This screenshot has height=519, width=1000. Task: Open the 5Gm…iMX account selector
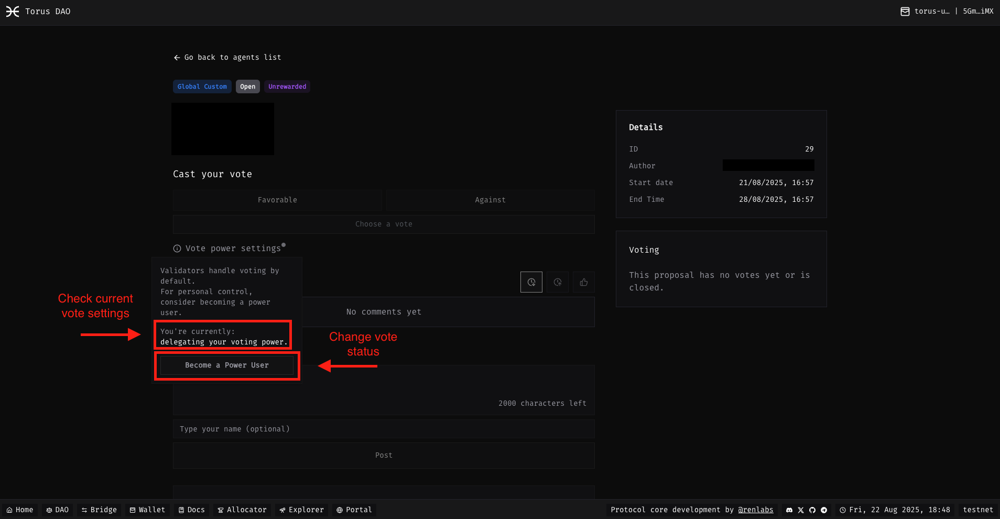pos(978,11)
